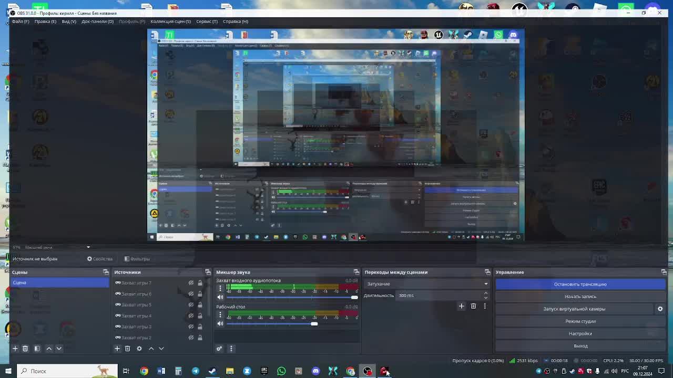This screenshot has height=378, width=673.
Task: Open Discord from taskbar
Action: point(315,371)
